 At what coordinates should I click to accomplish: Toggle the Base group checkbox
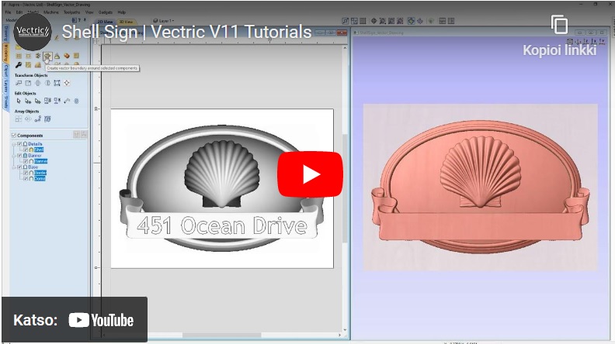click(19, 167)
